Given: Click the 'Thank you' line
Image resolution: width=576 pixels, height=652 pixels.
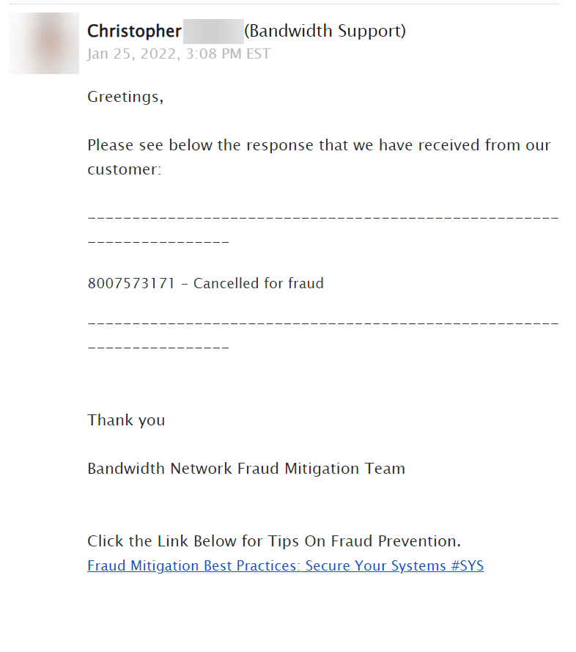Looking at the screenshot, I should pyautogui.click(x=126, y=420).
